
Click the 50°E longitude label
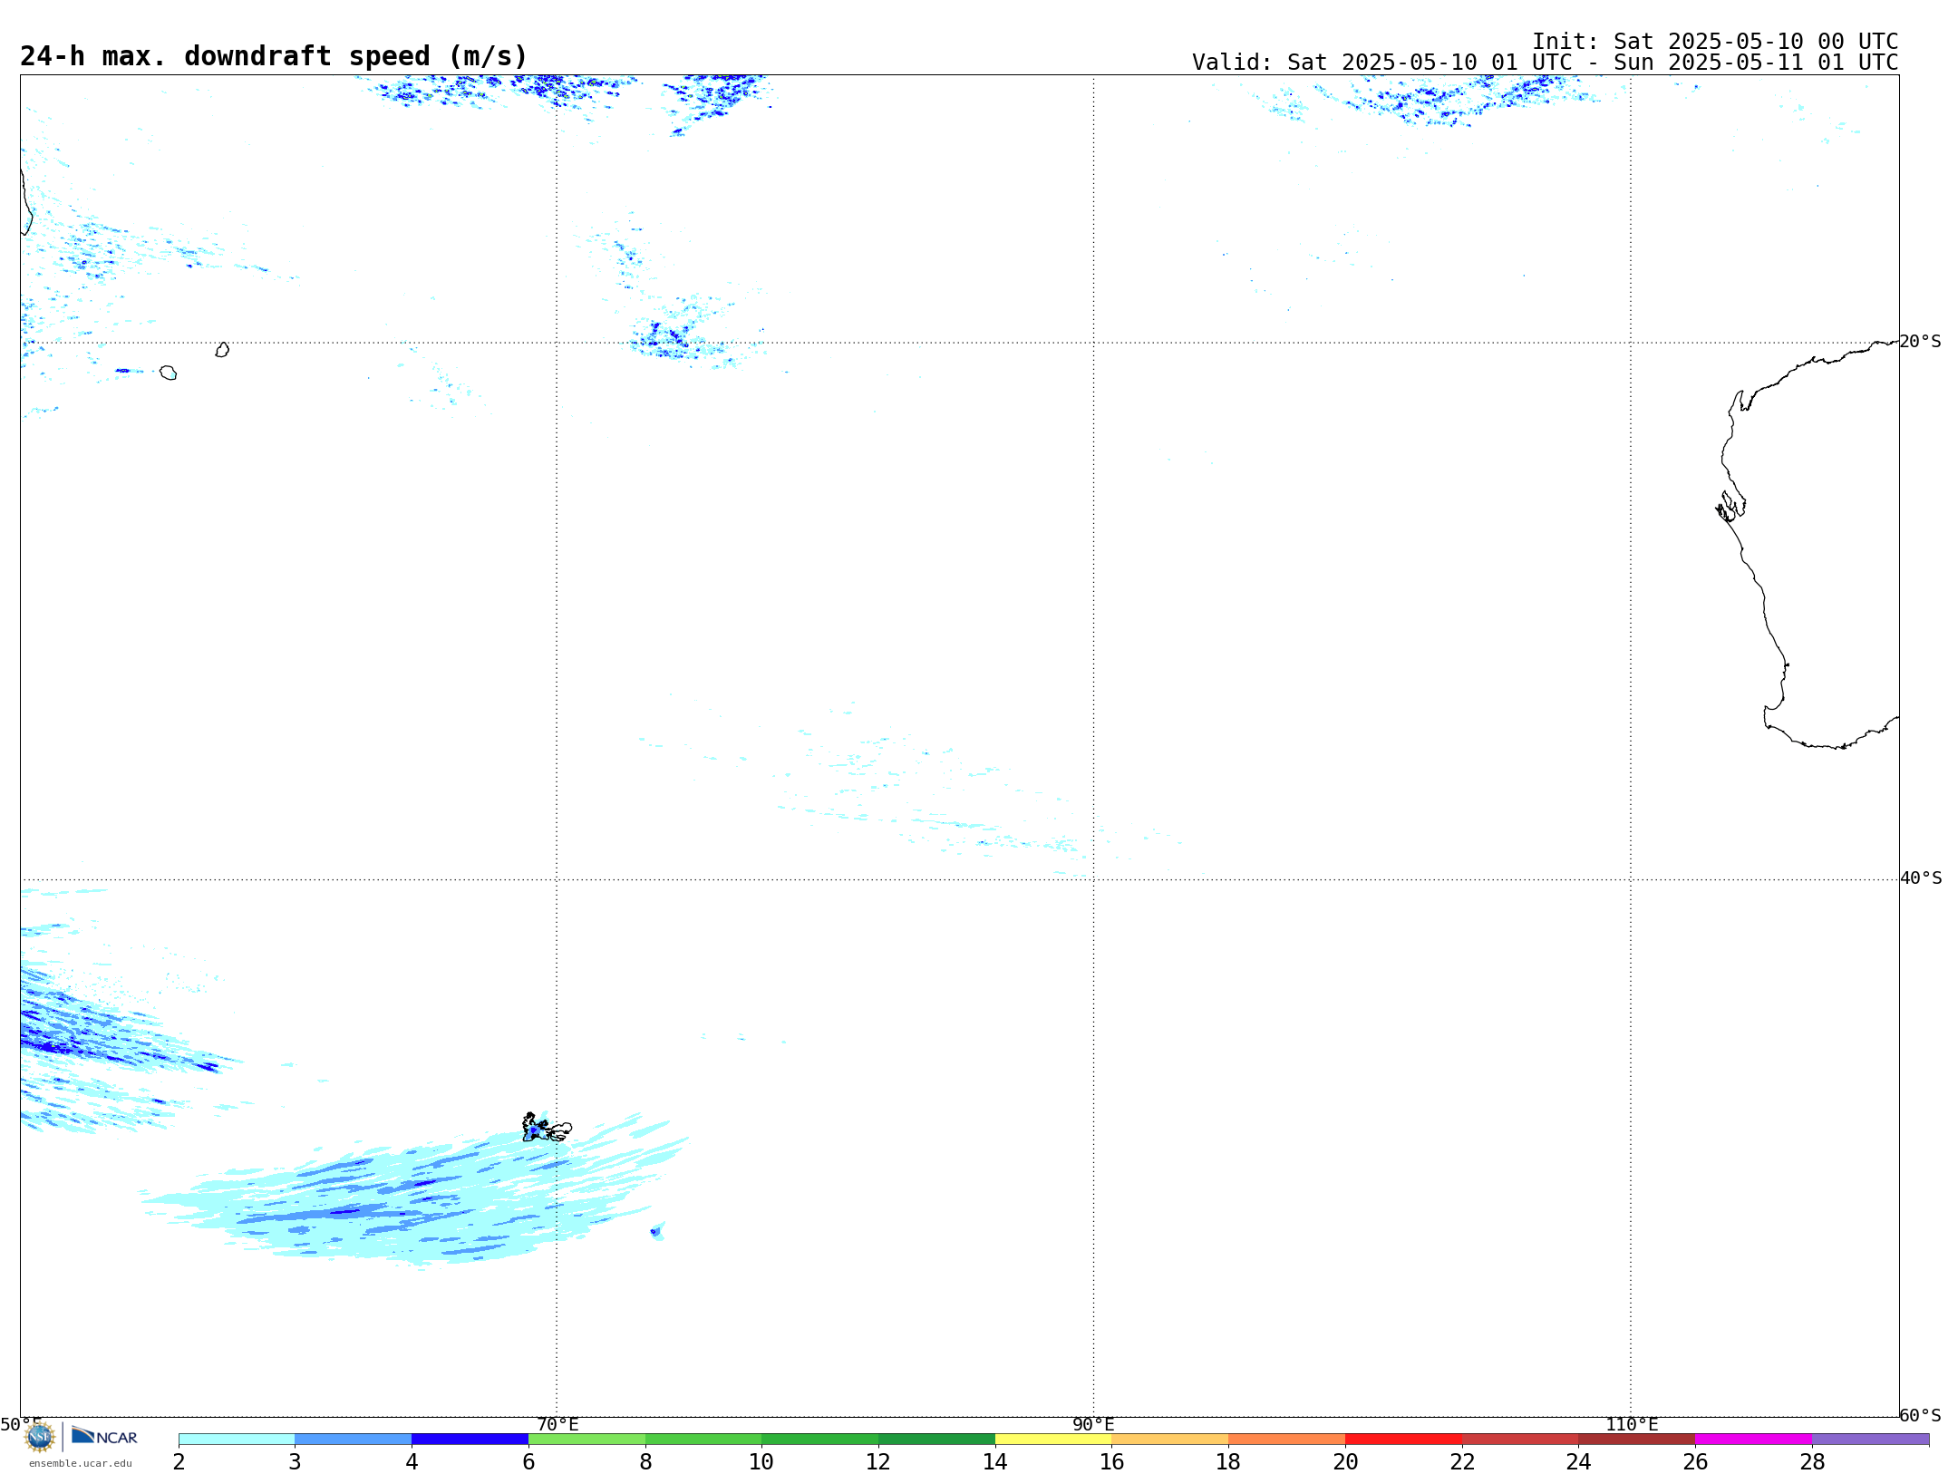[21, 1424]
